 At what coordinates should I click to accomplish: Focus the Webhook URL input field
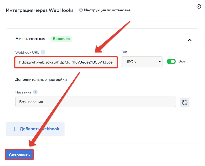66,62
